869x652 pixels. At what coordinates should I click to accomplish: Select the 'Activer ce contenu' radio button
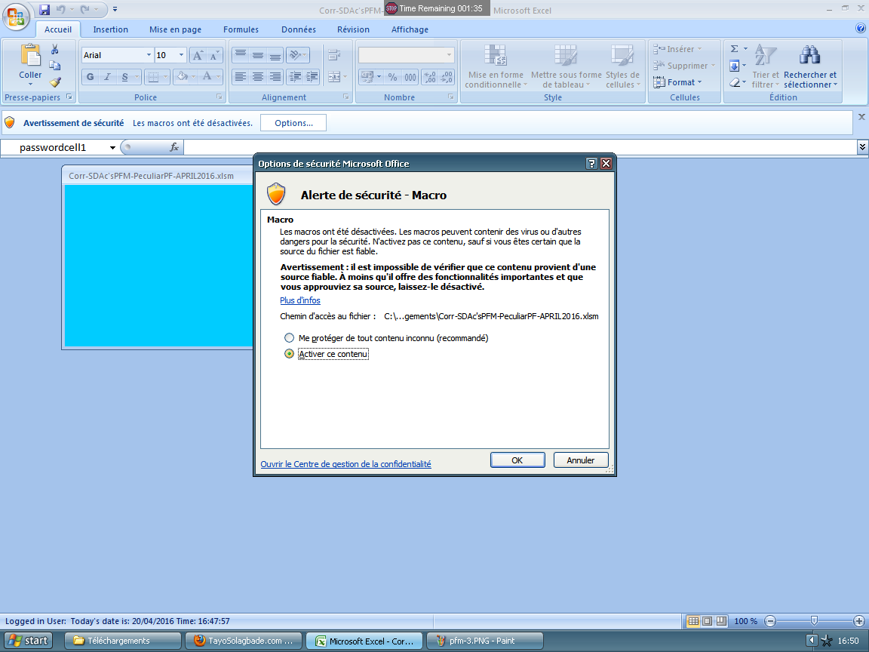(x=289, y=354)
